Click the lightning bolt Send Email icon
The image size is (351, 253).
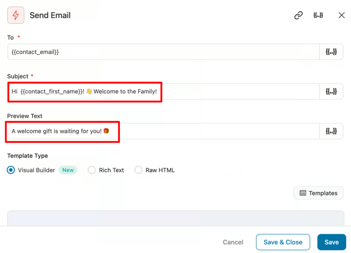tap(16, 15)
